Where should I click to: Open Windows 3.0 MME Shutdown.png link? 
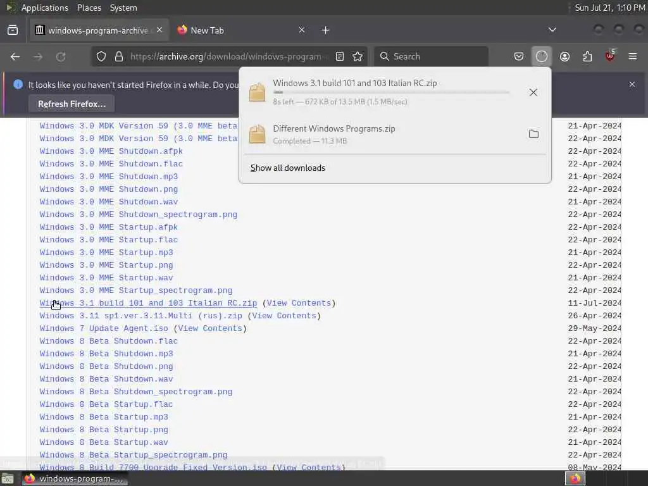pos(109,189)
